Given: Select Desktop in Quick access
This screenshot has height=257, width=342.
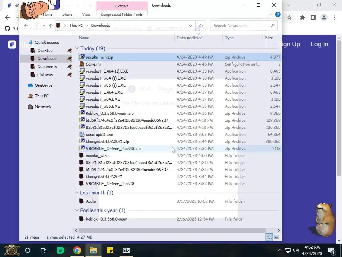Looking at the screenshot, I should (x=45, y=51).
